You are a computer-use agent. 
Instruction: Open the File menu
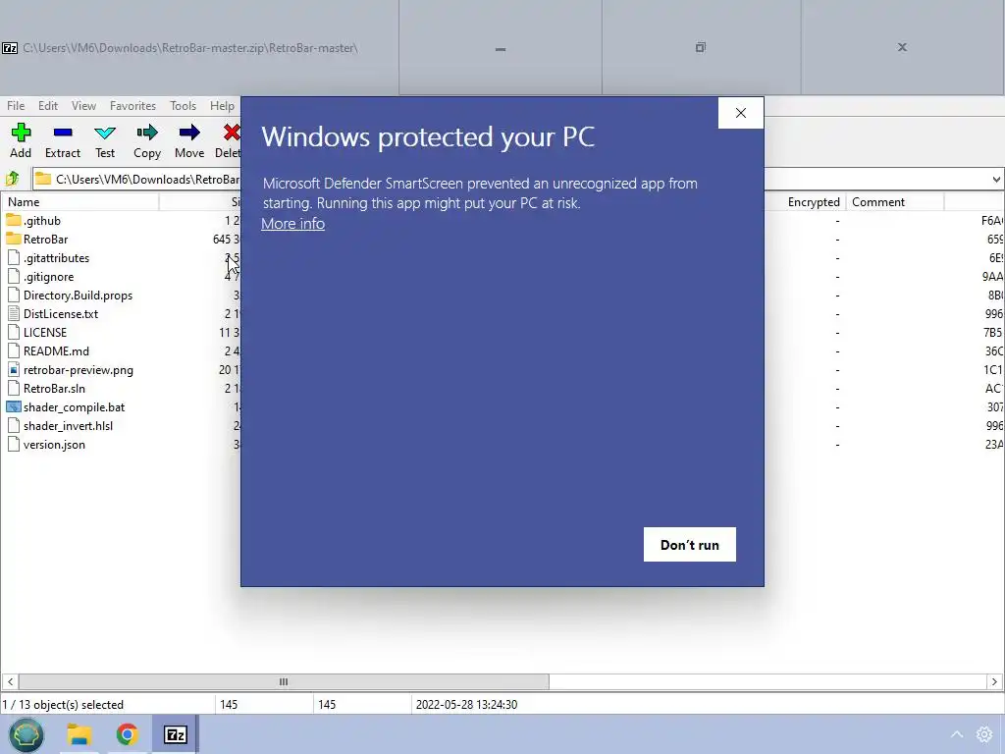coord(16,106)
